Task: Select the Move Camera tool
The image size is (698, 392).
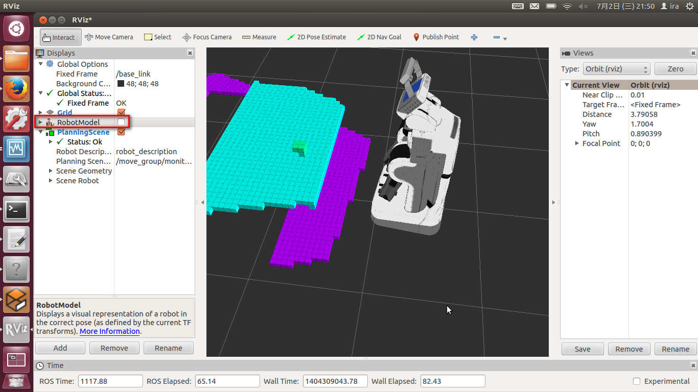Action: (x=109, y=37)
